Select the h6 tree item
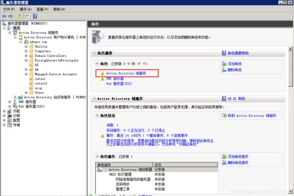294x196 pixels. [37, 70]
